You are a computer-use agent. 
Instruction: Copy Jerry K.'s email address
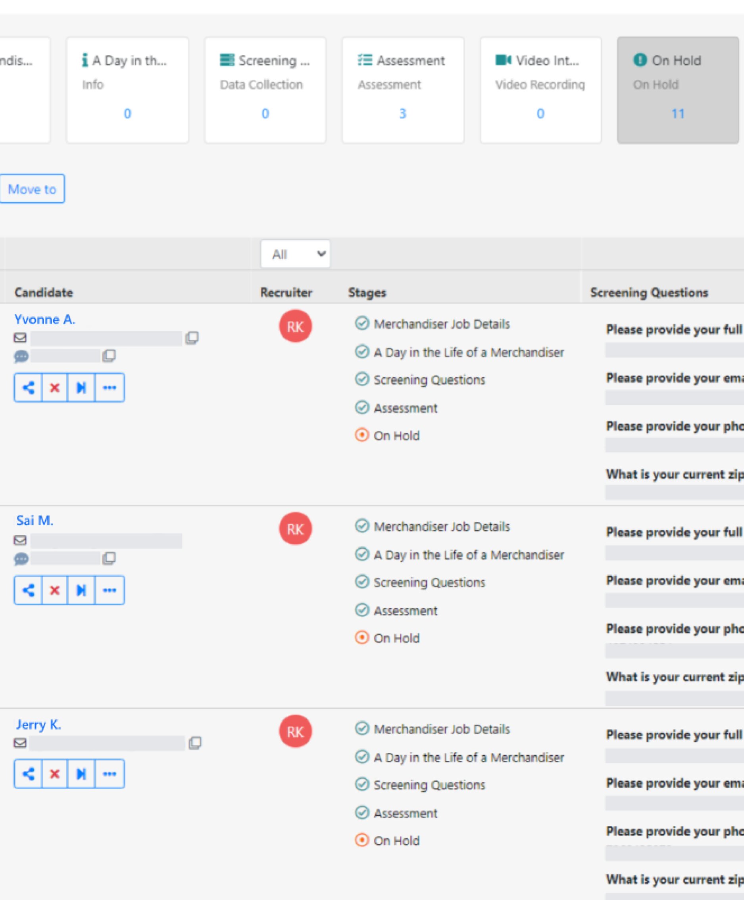[195, 743]
